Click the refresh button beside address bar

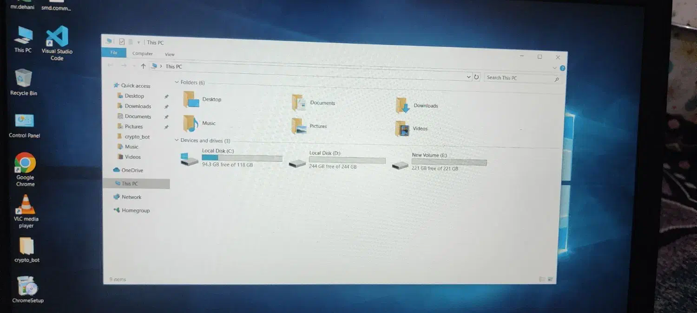[476, 77]
